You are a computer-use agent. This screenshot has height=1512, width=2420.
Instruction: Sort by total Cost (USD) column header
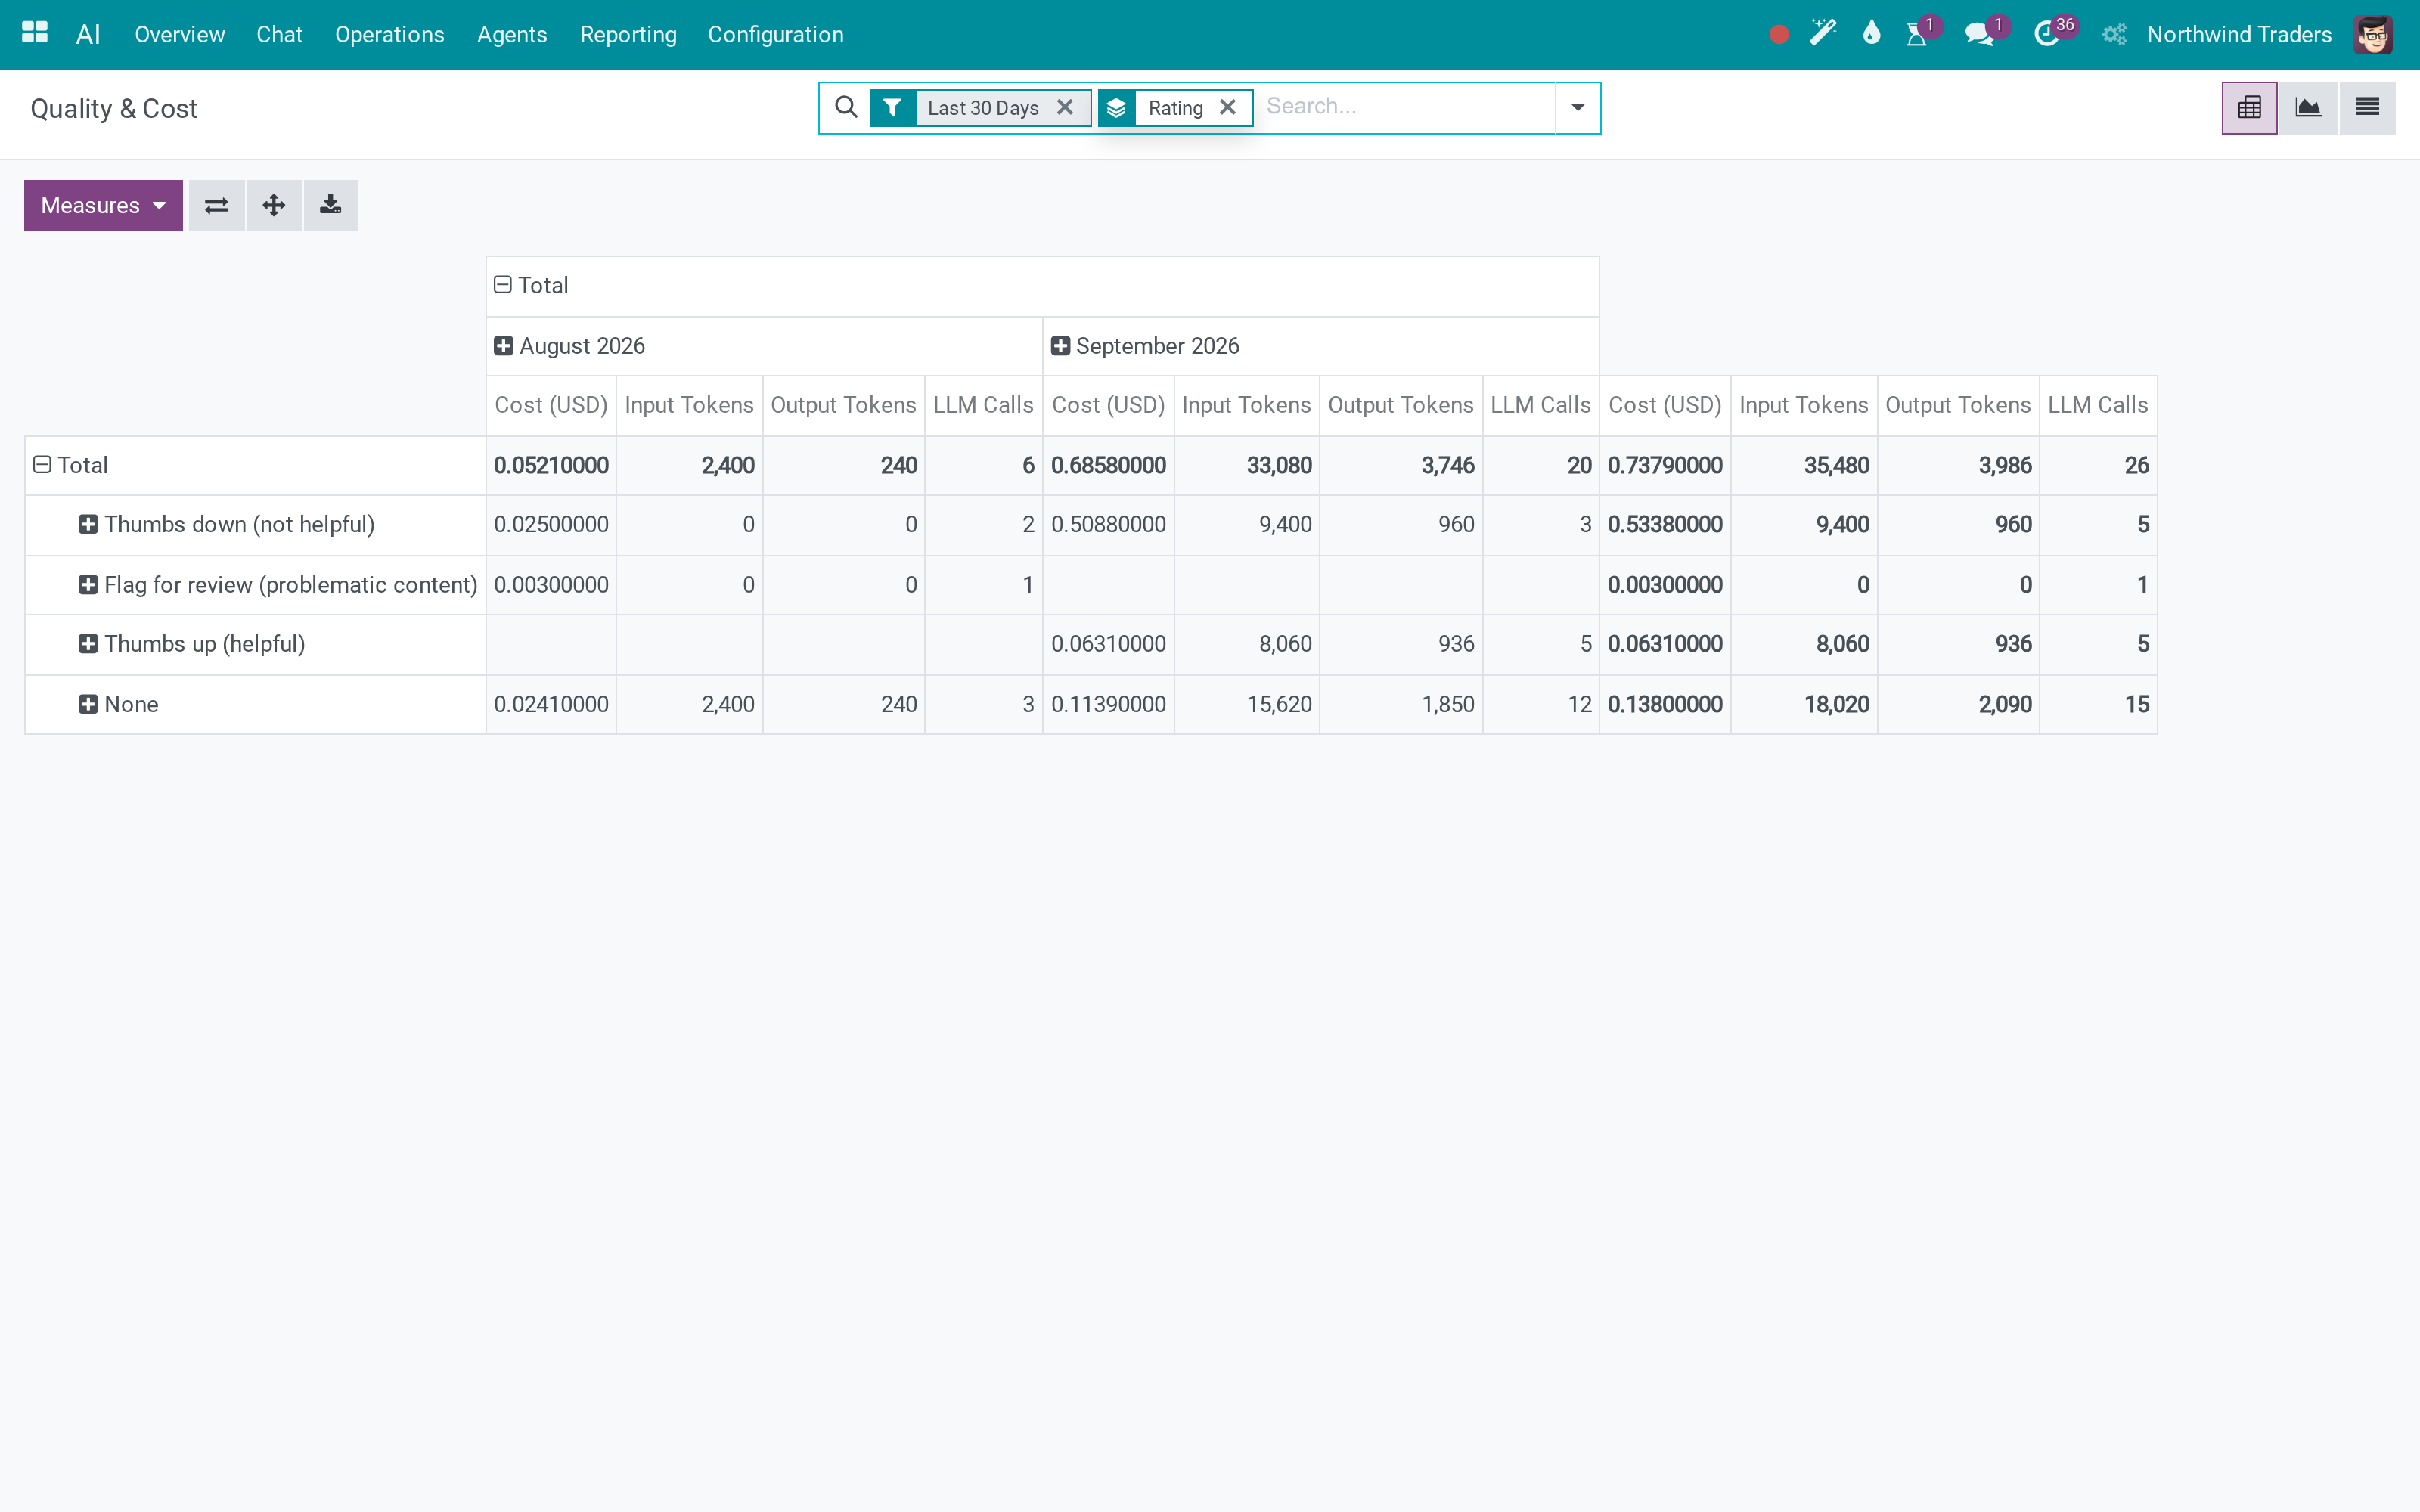coord(1665,405)
